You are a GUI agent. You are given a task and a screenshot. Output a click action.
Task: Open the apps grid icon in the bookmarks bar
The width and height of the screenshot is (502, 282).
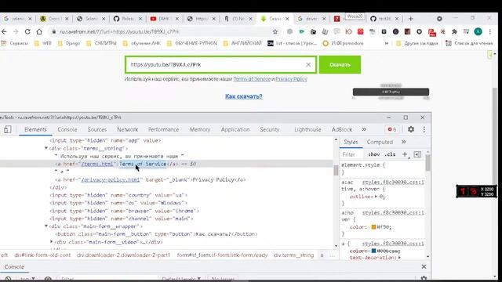pyautogui.click(x=4, y=43)
